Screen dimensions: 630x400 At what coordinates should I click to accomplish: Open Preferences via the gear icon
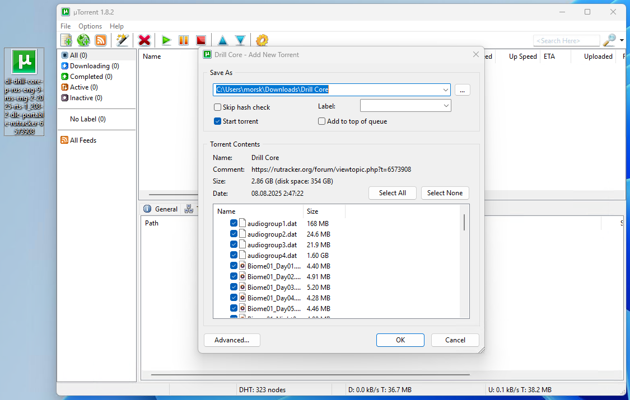coord(262,40)
